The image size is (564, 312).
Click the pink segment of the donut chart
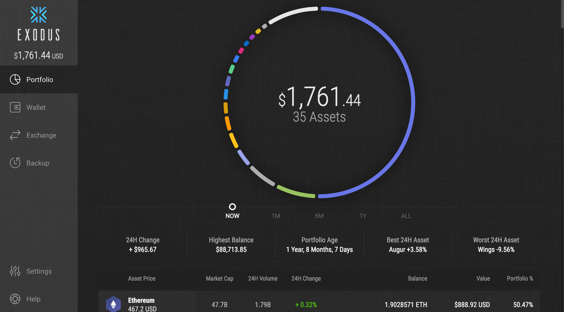pos(241,51)
